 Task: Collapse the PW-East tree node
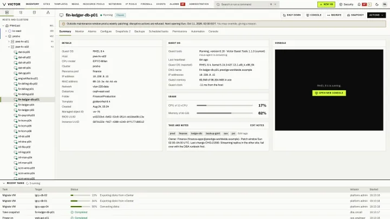tap(3, 25)
